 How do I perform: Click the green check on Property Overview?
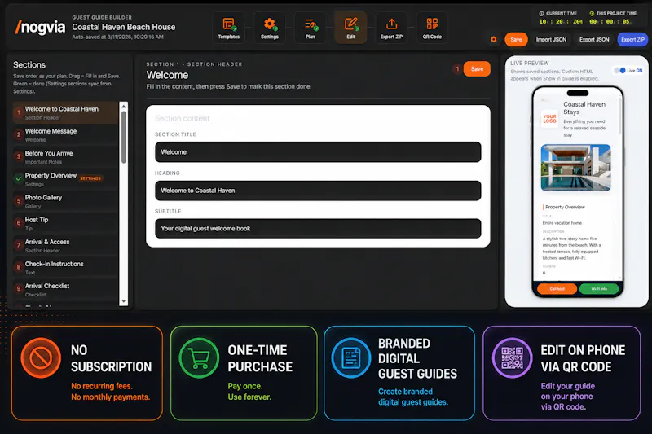(18, 179)
